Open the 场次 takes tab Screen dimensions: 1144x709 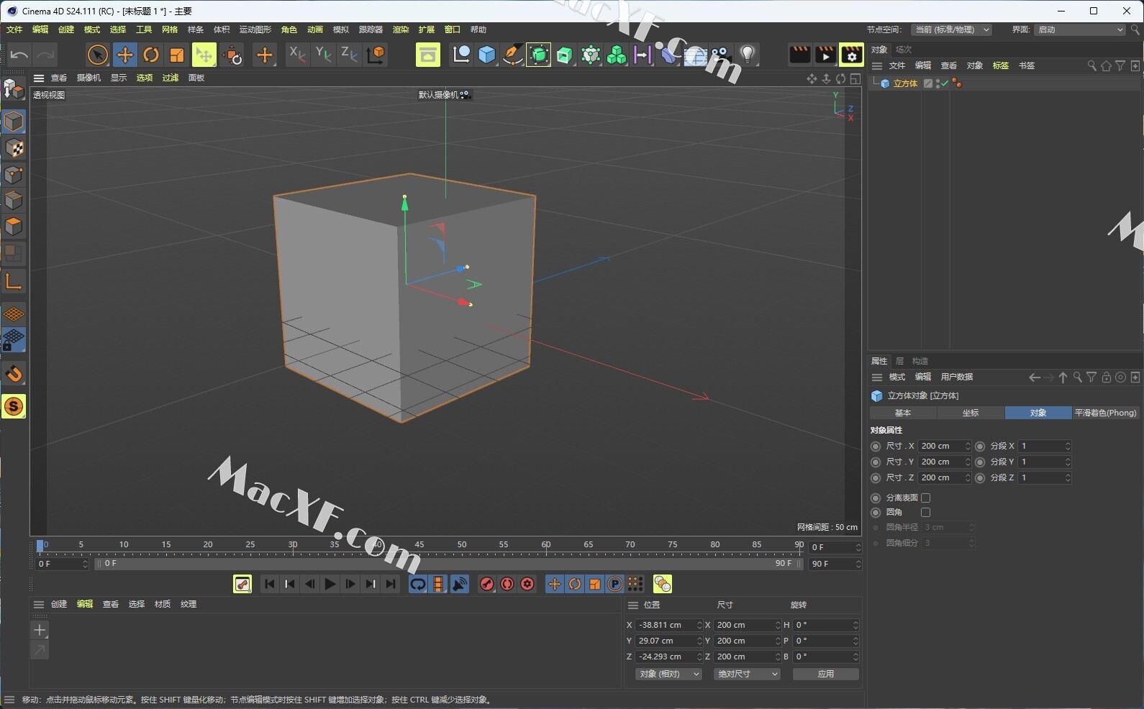coord(904,50)
